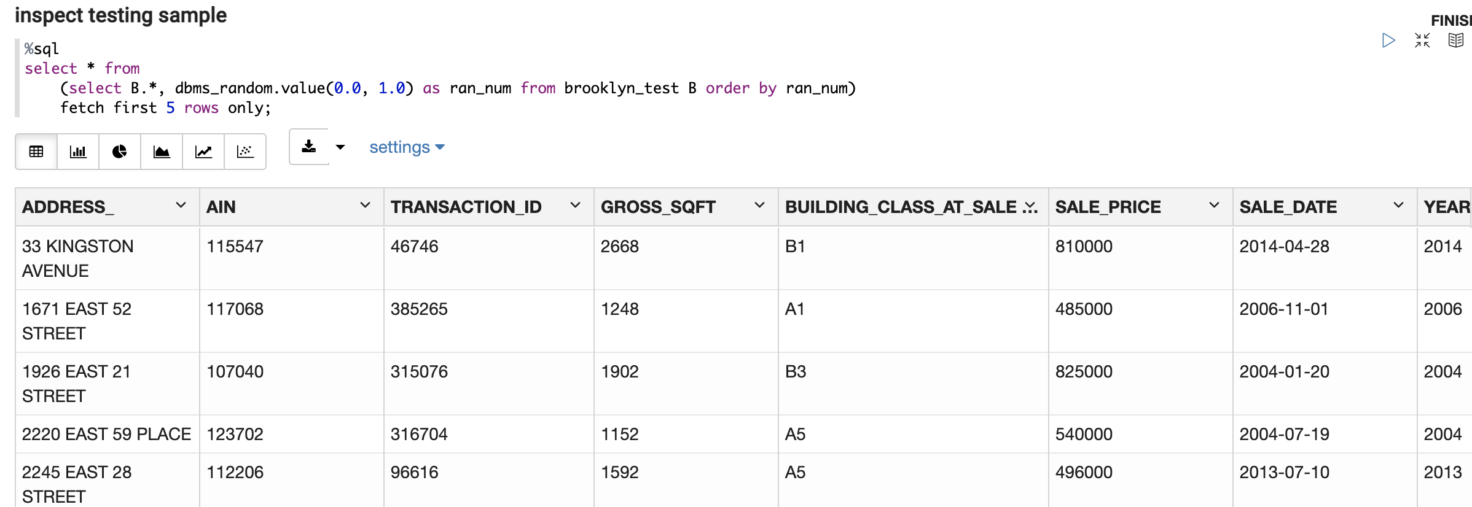Expand the settings dropdown
Viewport: 1472px width, 507px height.
[x=407, y=147]
